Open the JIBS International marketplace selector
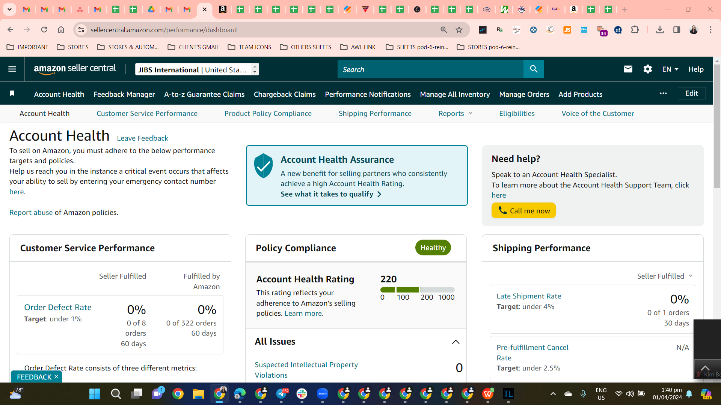Screen dimensions: 721x405 pyautogui.click(x=197, y=69)
